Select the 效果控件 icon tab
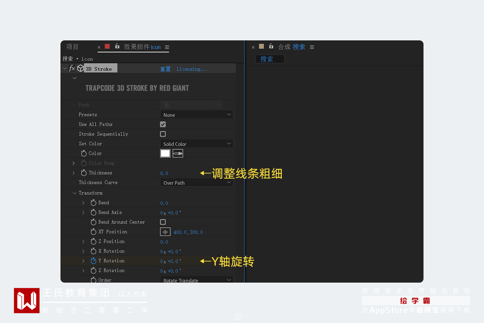The image size is (484, 323). coord(142,47)
